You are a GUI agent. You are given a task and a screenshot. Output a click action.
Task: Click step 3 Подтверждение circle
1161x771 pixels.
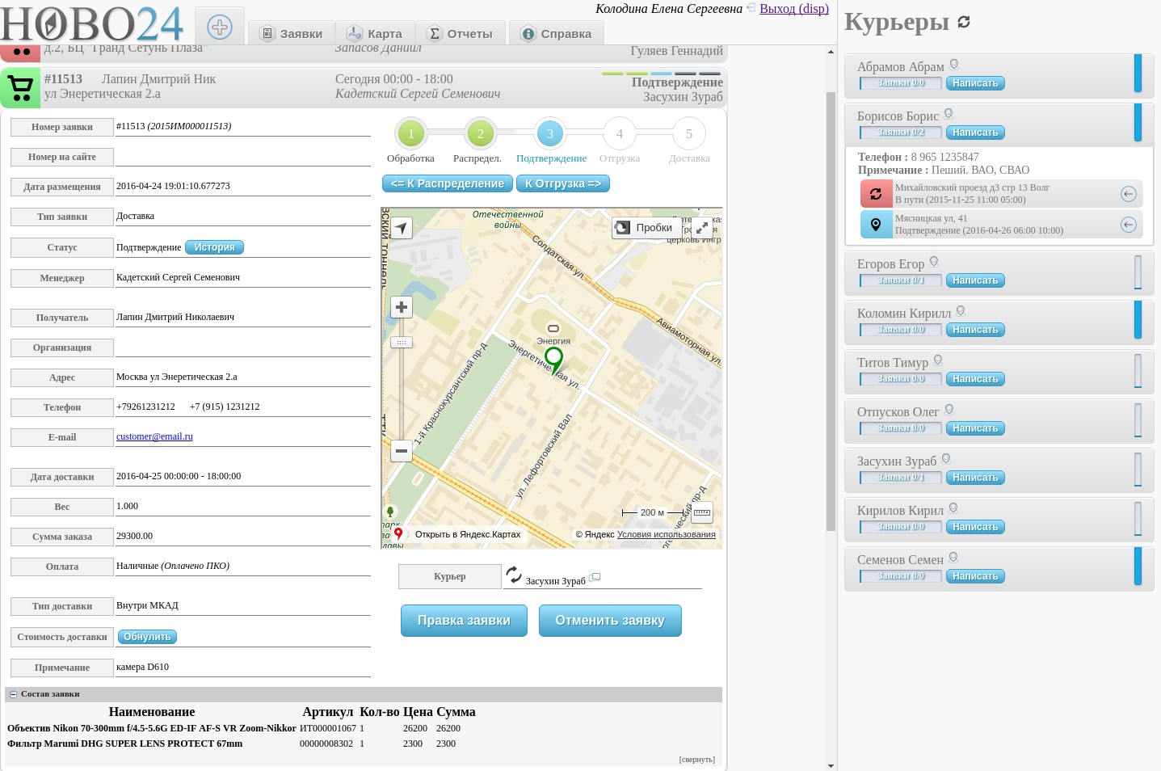click(550, 134)
